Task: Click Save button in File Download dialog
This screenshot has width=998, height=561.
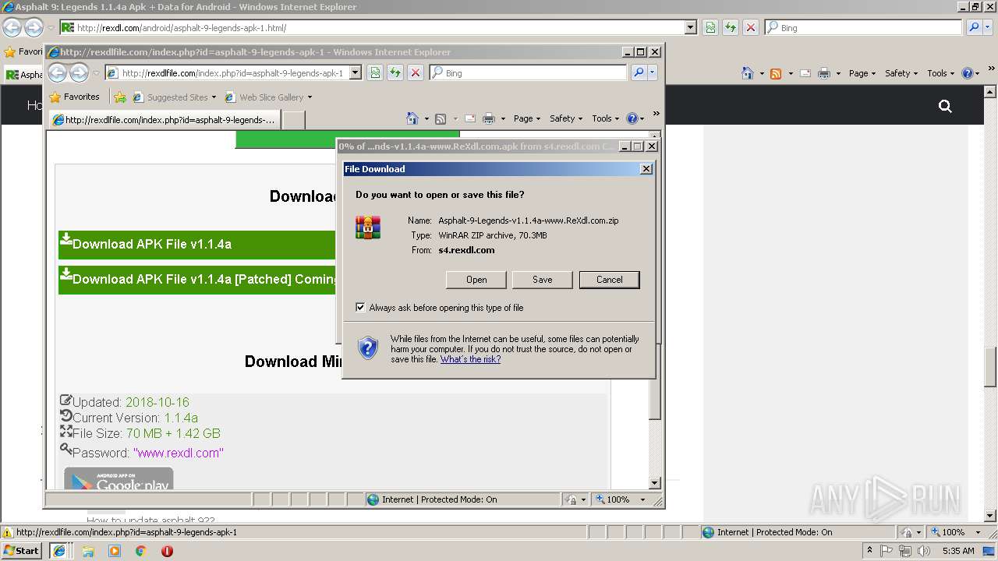Action: point(543,280)
